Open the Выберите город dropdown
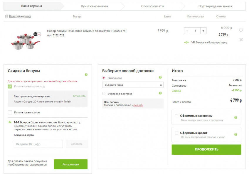Screen dimensions: 249x174 coord(132,85)
